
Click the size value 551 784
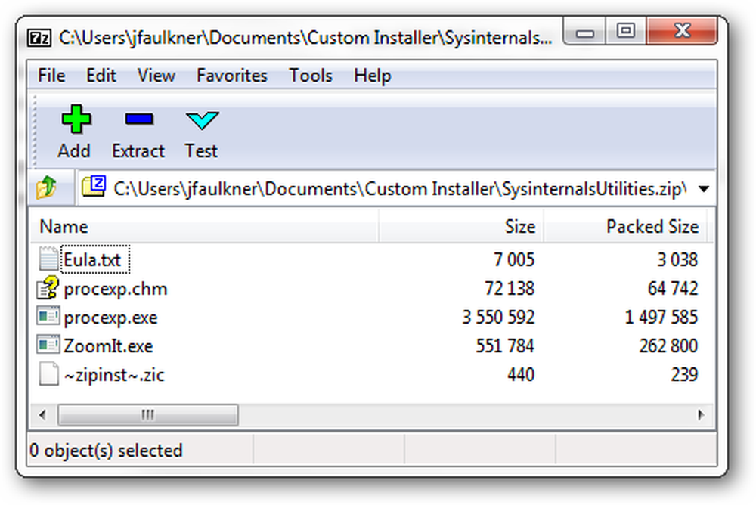tap(505, 345)
